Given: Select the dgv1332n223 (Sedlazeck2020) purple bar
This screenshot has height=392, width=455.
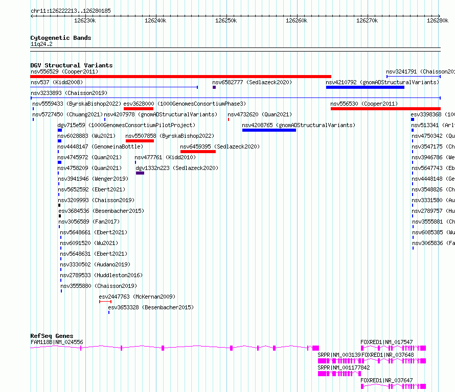Looking at the screenshot, I should 140,173.
